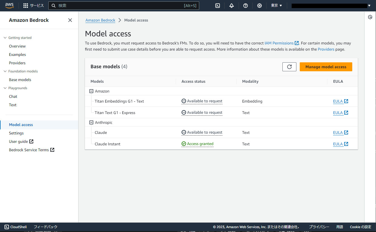Click the search magnifier icon
Viewport: 376px width, 232px height.
click(x=54, y=6)
